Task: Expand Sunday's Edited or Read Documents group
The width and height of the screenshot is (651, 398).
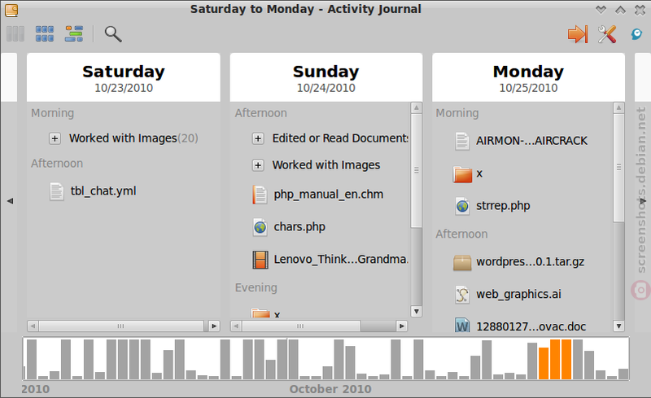Action: pos(258,138)
